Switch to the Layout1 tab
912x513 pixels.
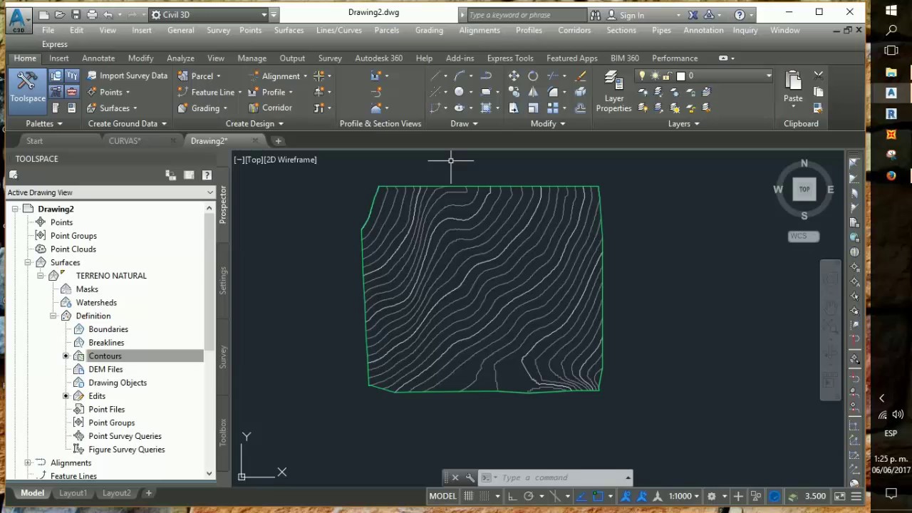coord(73,493)
